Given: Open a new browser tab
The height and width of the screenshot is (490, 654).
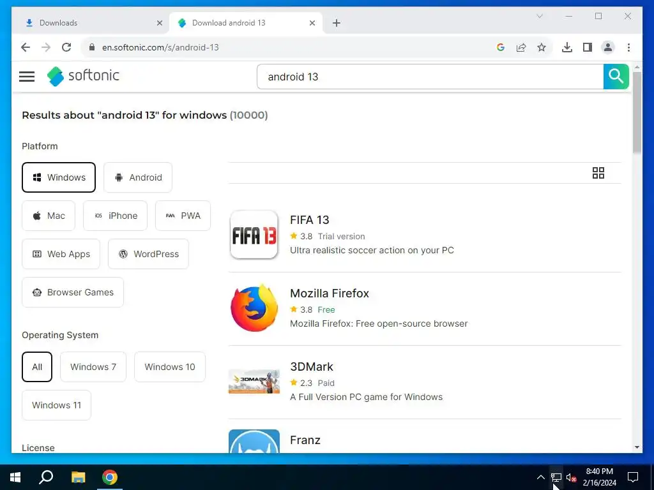Looking at the screenshot, I should [336, 23].
